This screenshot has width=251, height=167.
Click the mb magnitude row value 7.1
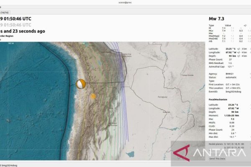(x=224, y=41)
